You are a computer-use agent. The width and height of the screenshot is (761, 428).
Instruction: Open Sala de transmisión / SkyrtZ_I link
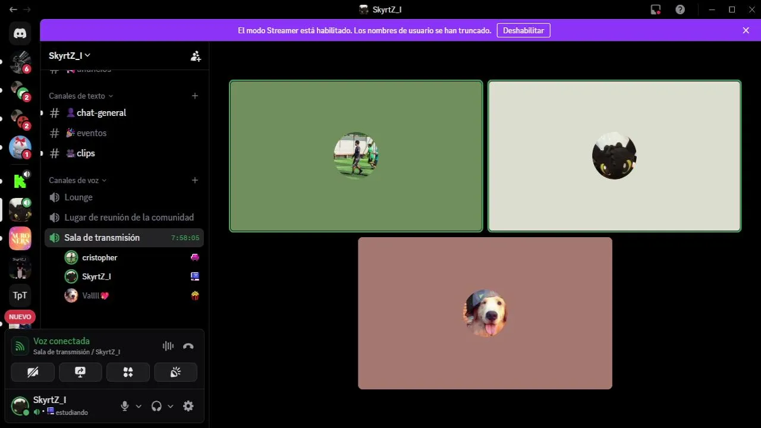point(77,352)
